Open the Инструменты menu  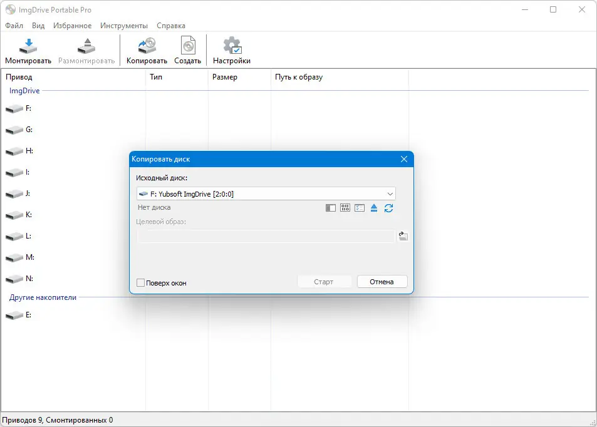coord(124,26)
